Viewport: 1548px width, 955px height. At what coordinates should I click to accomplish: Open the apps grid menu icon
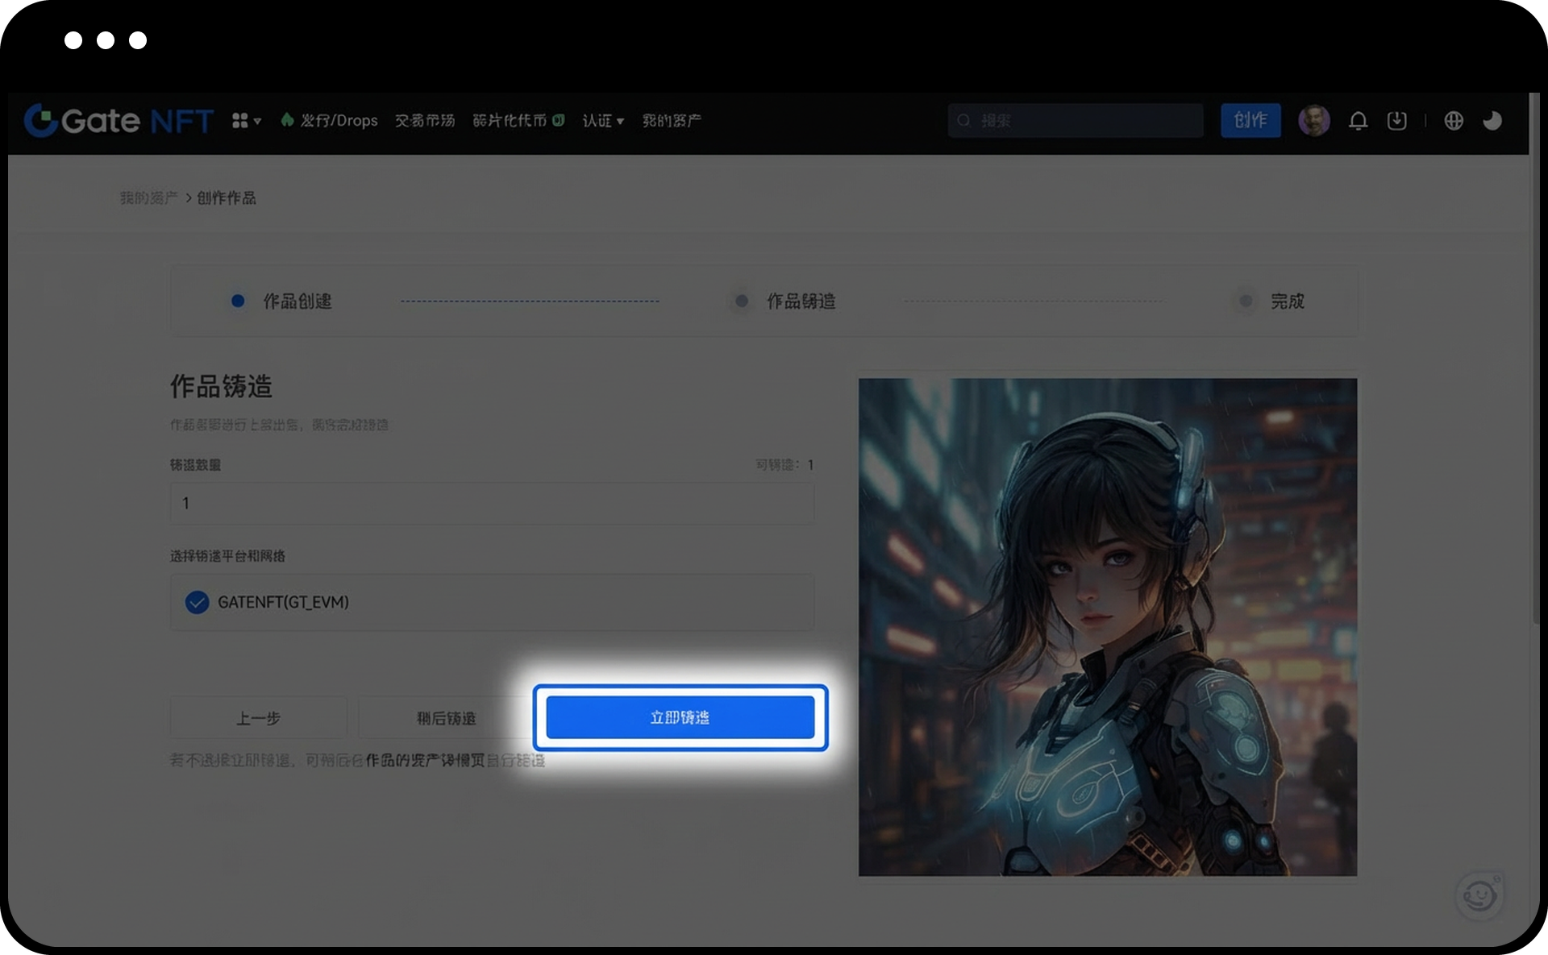click(240, 121)
